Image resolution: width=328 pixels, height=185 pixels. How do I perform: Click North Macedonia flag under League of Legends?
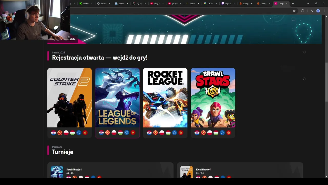108,133
